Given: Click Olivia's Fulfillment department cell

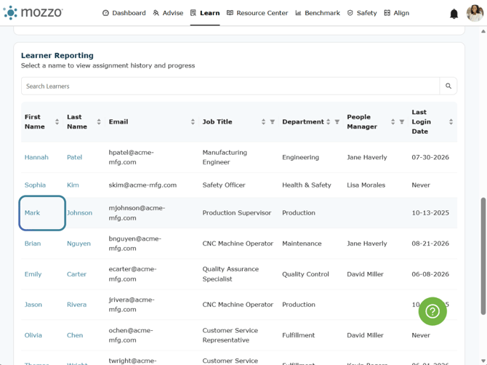Looking at the screenshot, I should point(298,335).
